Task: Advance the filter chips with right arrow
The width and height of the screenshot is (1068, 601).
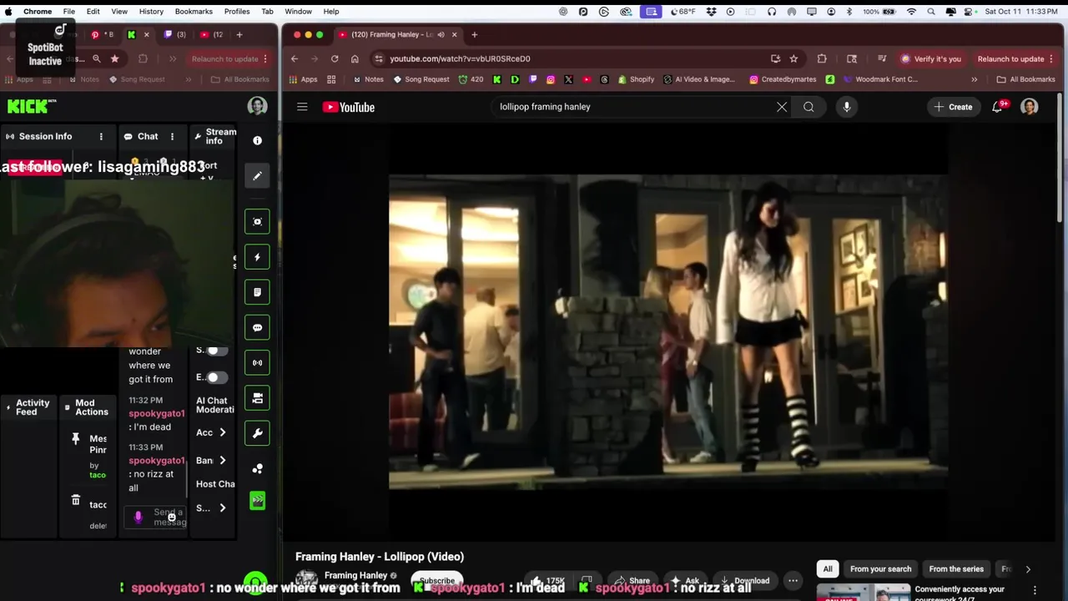Action: [x=1028, y=568]
